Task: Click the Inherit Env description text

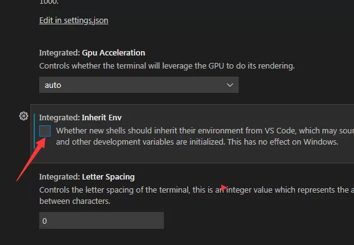Action: pyautogui.click(x=205, y=136)
